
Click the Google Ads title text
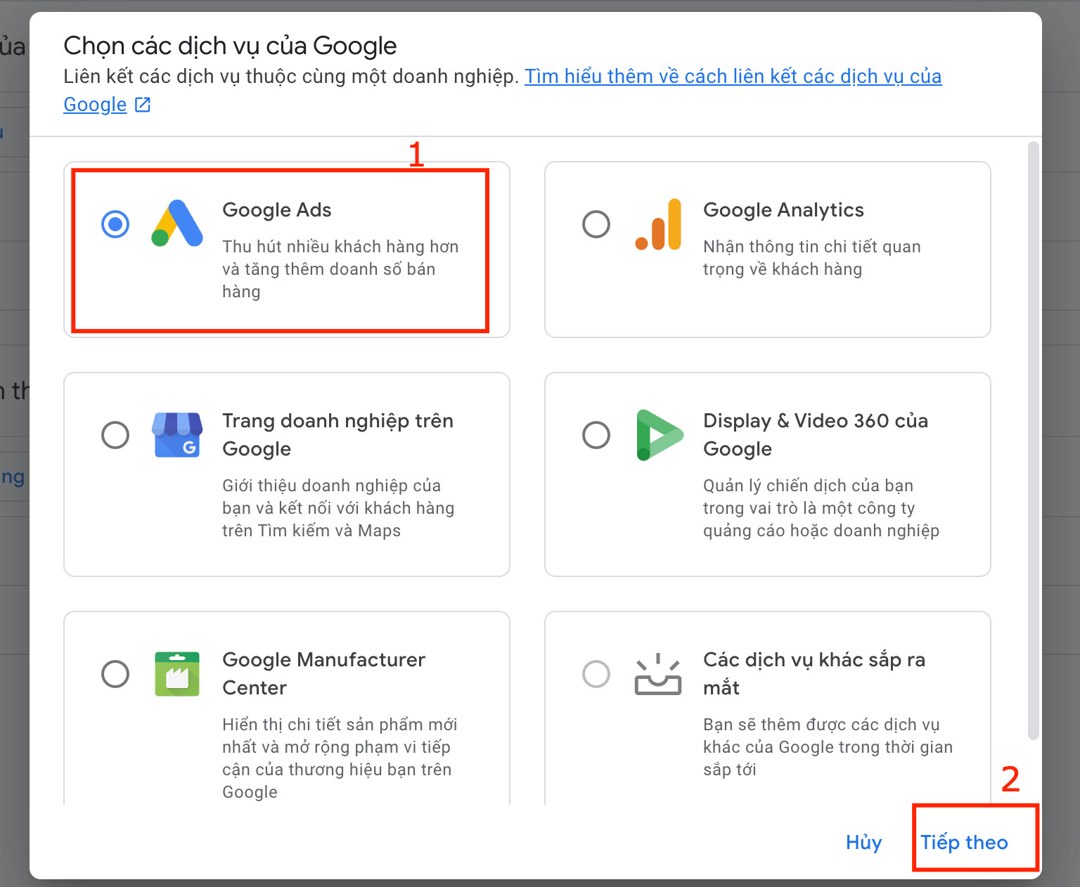coord(277,210)
